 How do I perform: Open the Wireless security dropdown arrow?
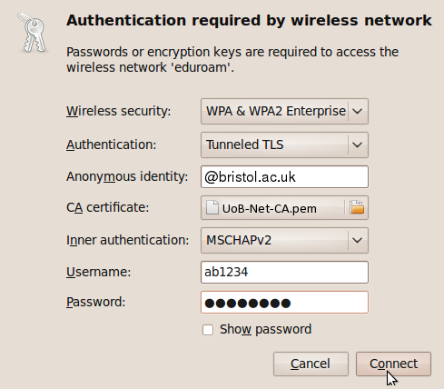[x=358, y=111]
